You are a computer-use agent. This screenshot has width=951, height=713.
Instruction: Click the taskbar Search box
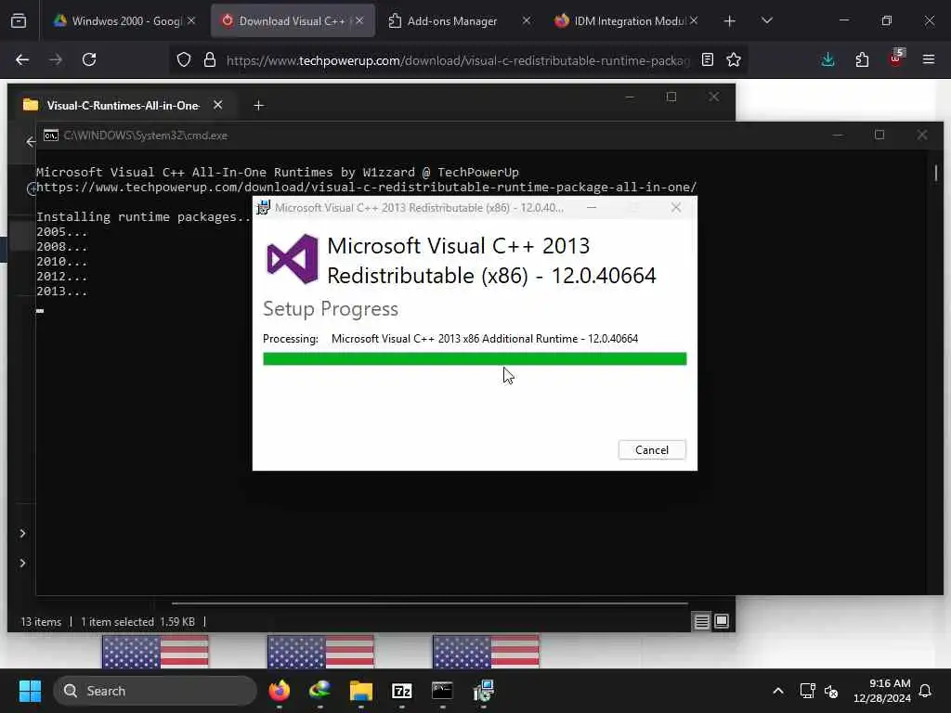point(155,691)
